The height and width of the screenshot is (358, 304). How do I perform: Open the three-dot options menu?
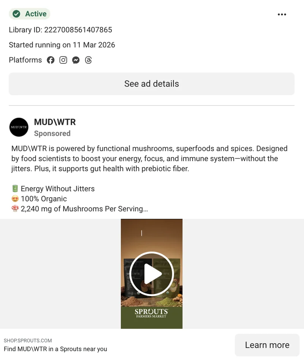click(x=282, y=14)
